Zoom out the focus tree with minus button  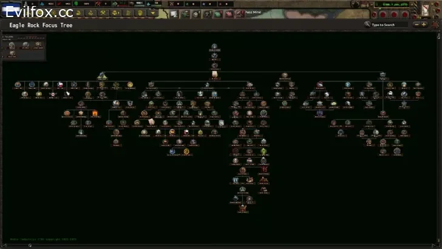[416, 25]
